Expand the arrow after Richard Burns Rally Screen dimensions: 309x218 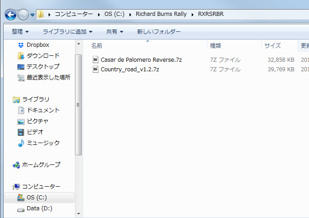pyautogui.click(x=193, y=15)
